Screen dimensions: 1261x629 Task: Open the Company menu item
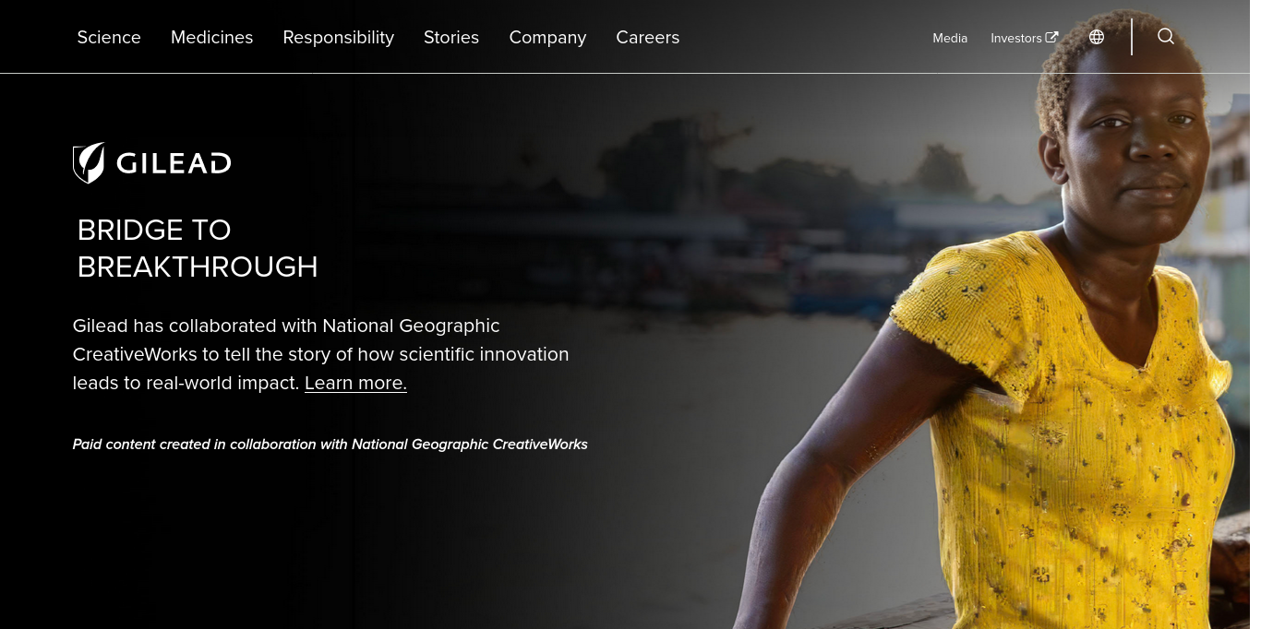(547, 37)
